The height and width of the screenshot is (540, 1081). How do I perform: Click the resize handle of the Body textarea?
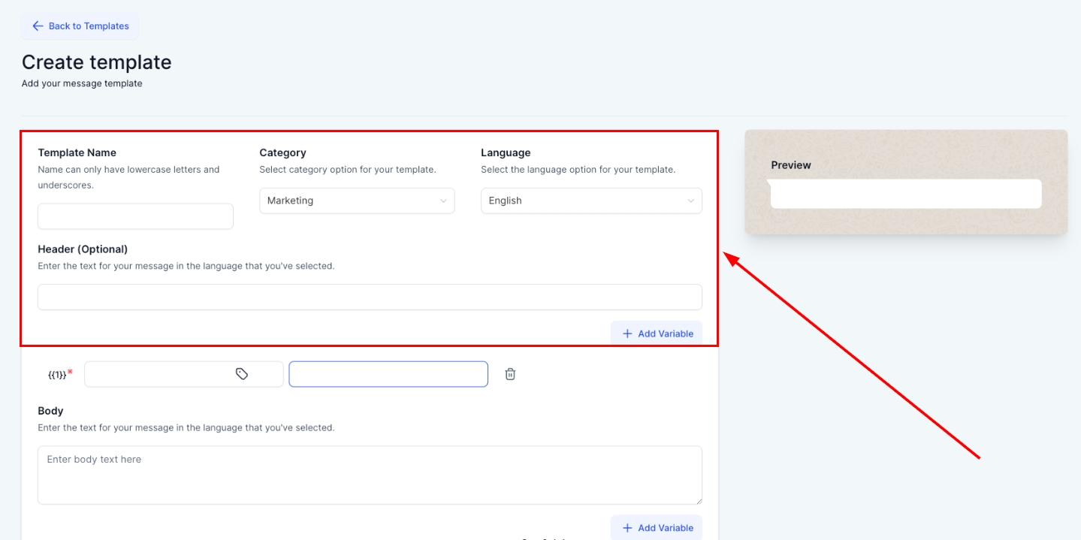coord(698,500)
